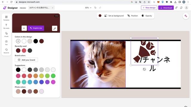Reload the page with browser refresh icon
The height and width of the screenshot is (107, 191).
pos(11,2)
